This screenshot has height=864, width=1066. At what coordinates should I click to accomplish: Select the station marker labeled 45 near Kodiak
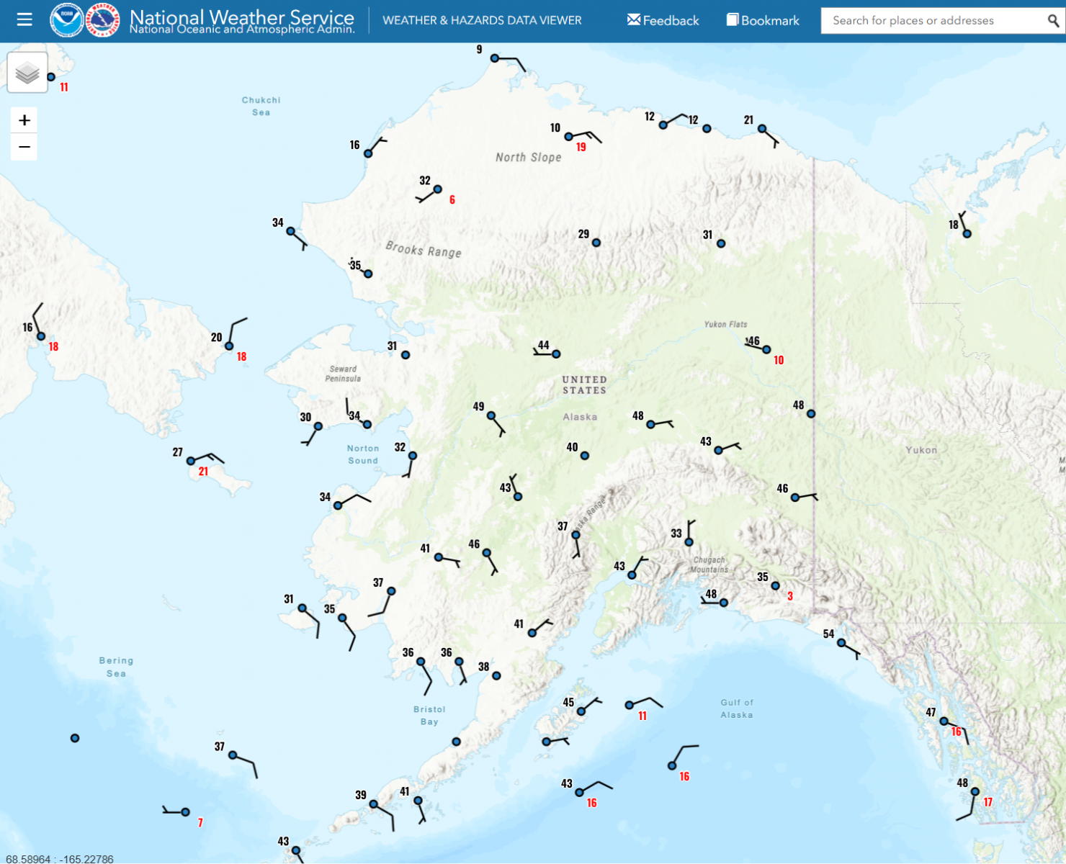pos(581,711)
